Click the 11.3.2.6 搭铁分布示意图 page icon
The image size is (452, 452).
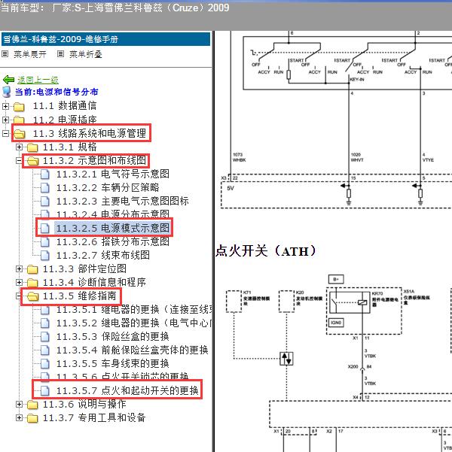(x=44, y=241)
